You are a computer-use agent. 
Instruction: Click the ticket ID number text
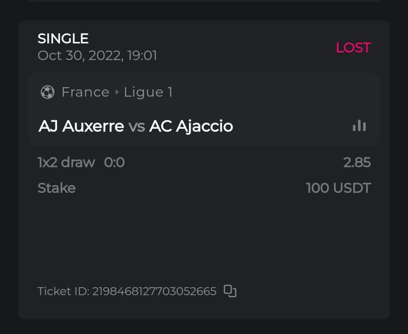pos(154,291)
